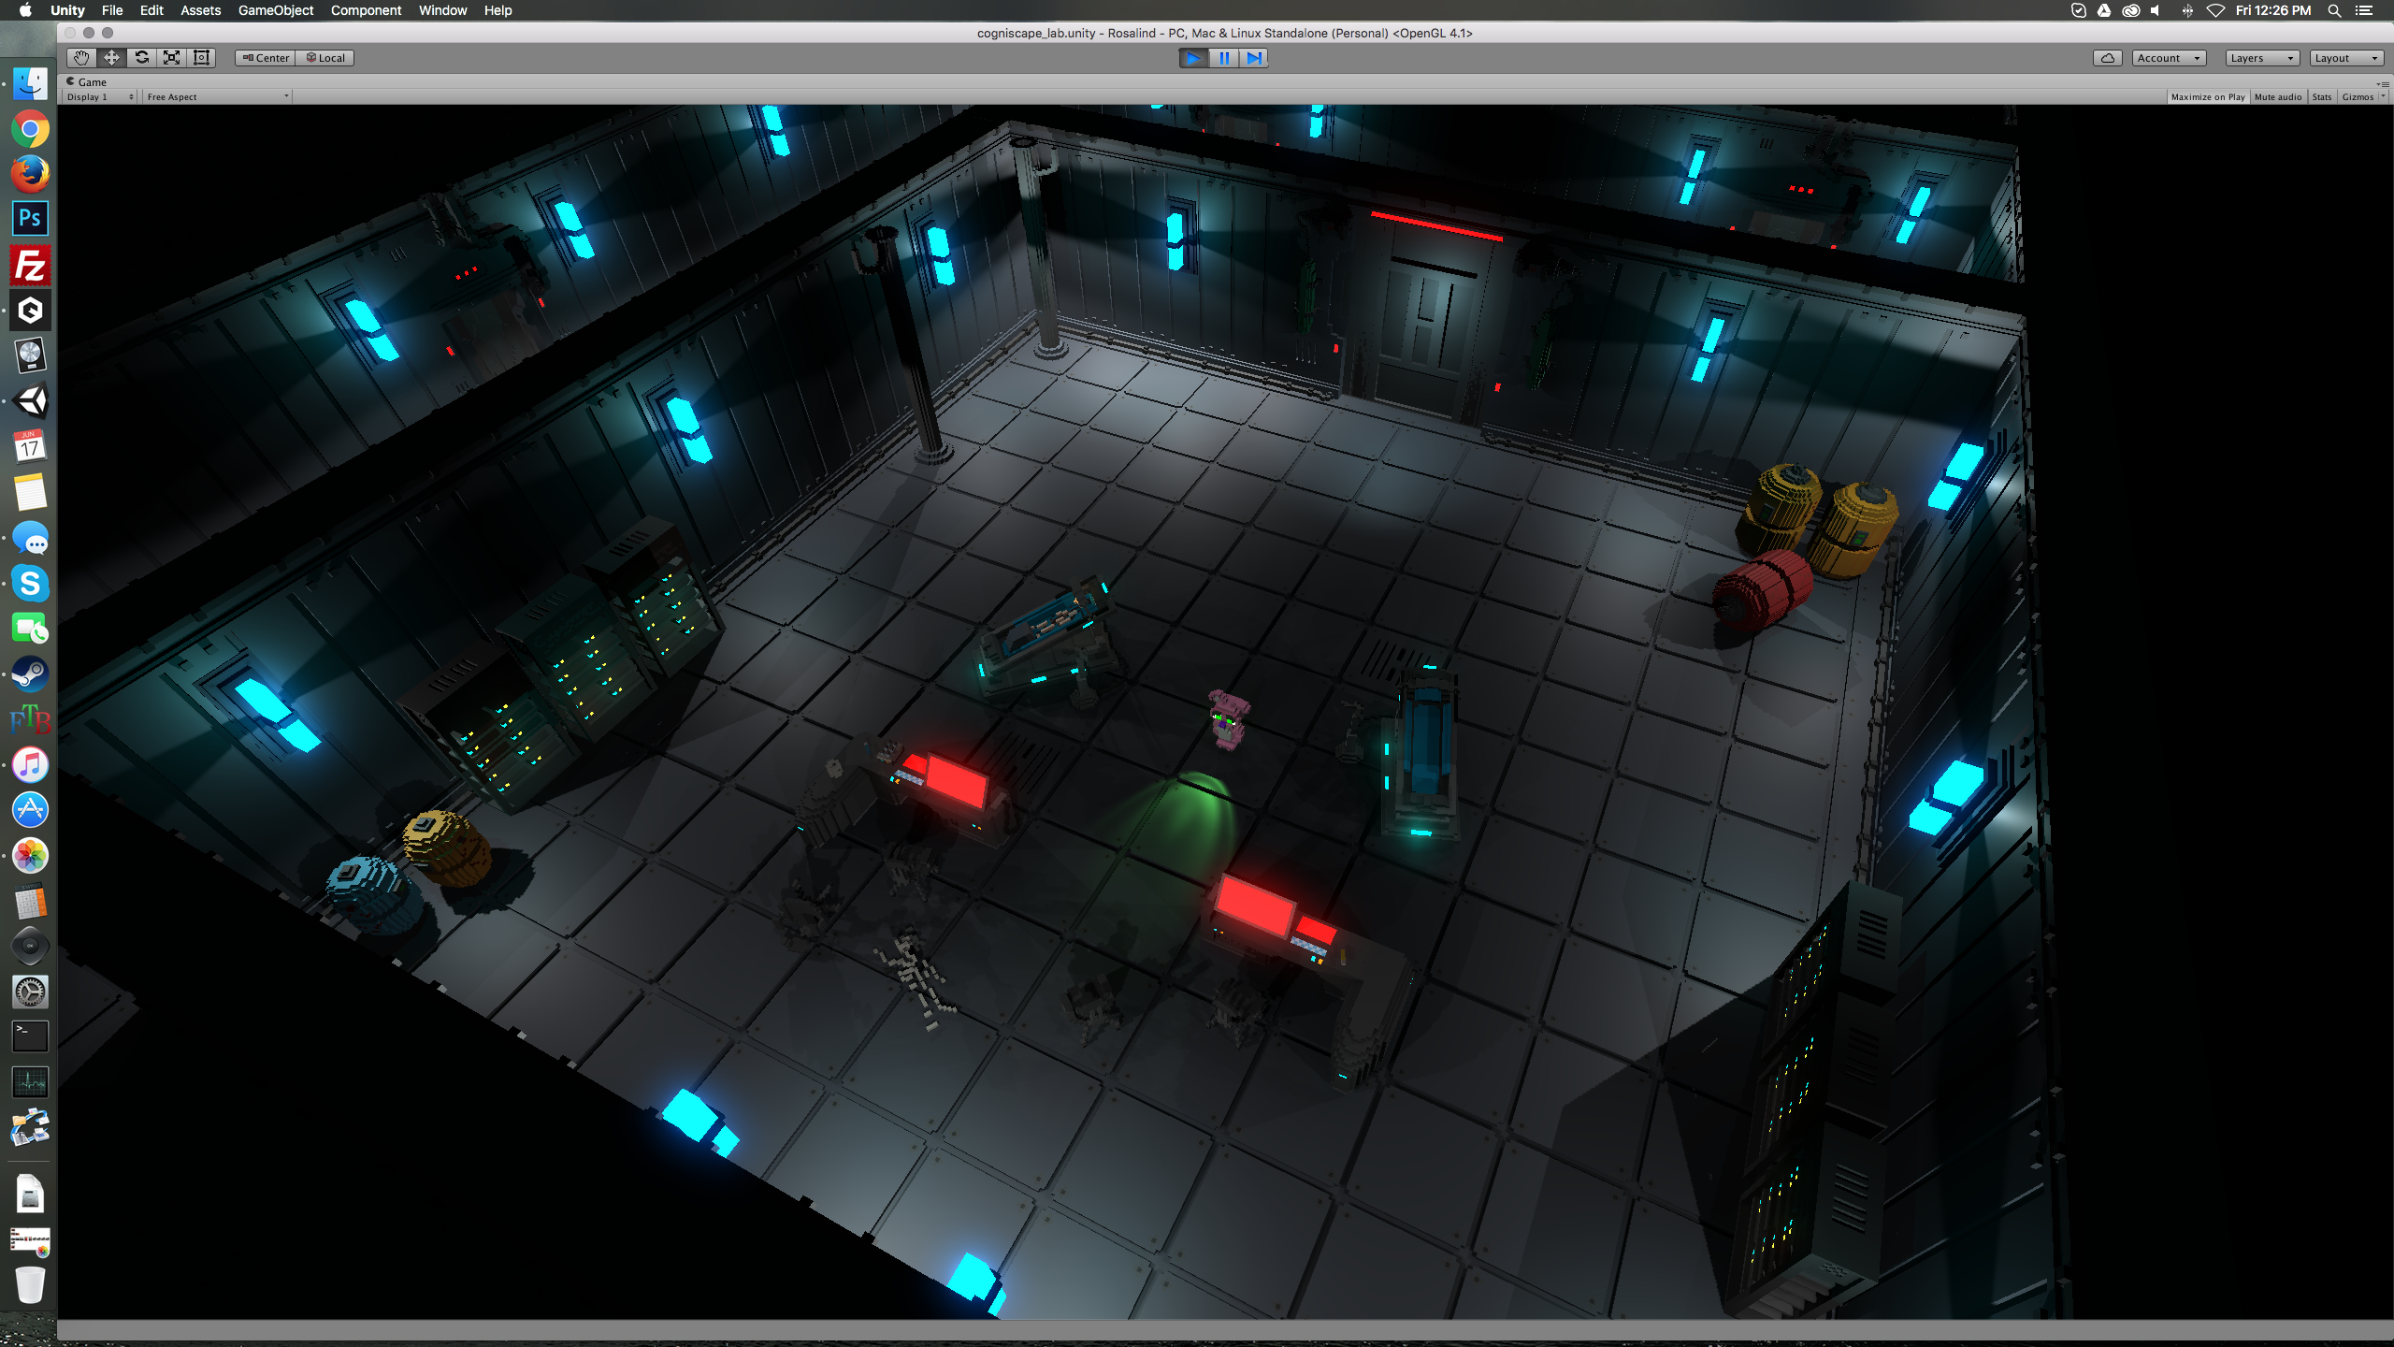Toggle the Stats overlay

(x=2321, y=97)
